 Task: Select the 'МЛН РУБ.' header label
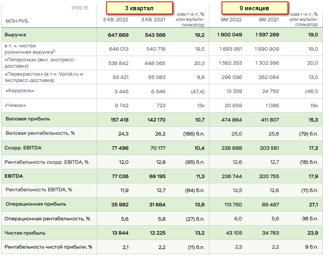17,21
